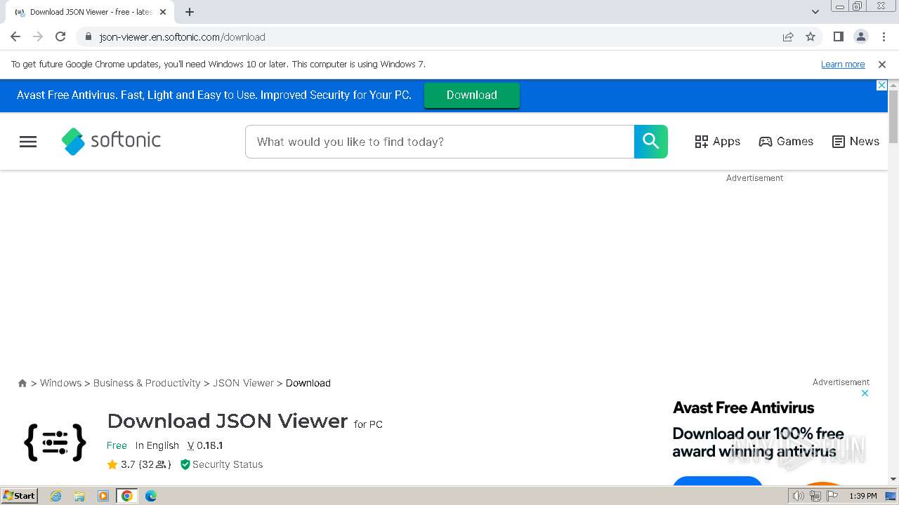The height and width of the screenshot is (505, 899).
Task: Open the system tray volume control
Action: [798, 496]
